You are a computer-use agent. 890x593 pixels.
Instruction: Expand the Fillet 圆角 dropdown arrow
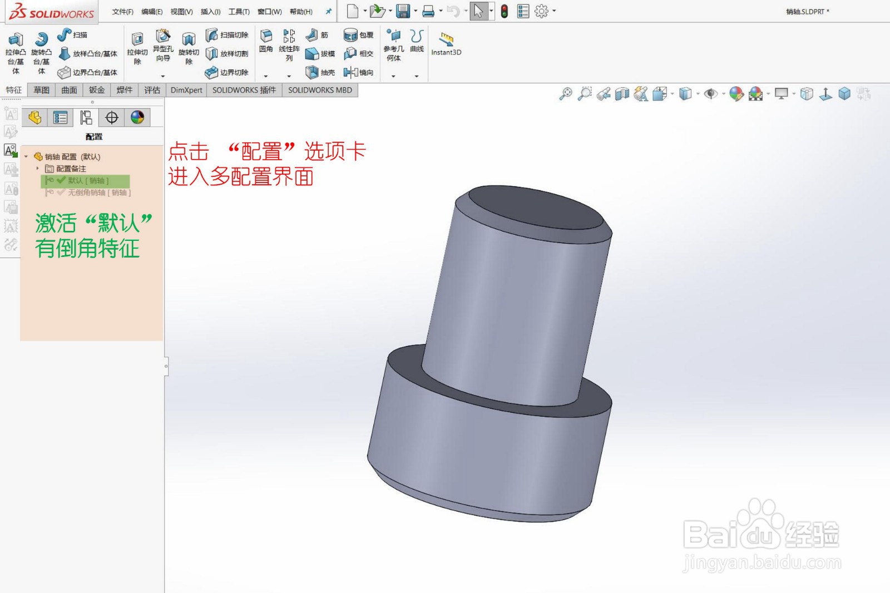[266, 76]
